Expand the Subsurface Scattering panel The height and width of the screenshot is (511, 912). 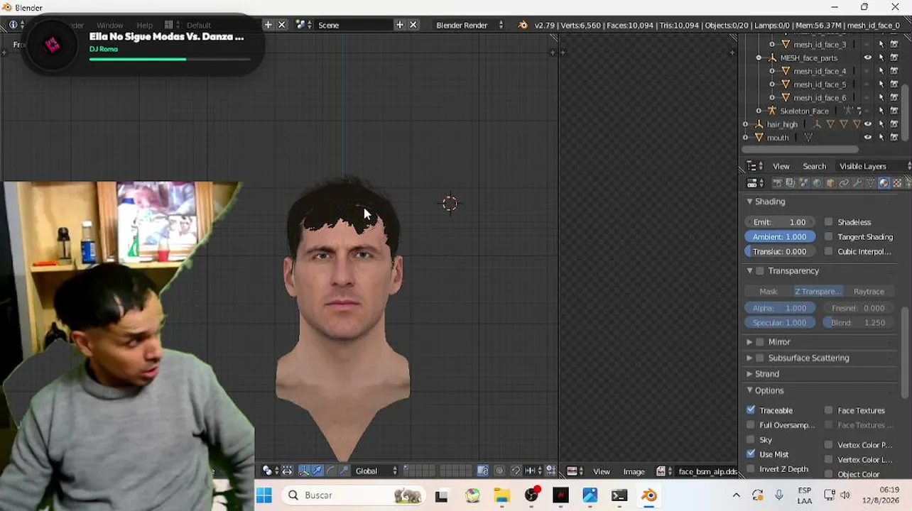pyautogui.click(x=749, y=358)
